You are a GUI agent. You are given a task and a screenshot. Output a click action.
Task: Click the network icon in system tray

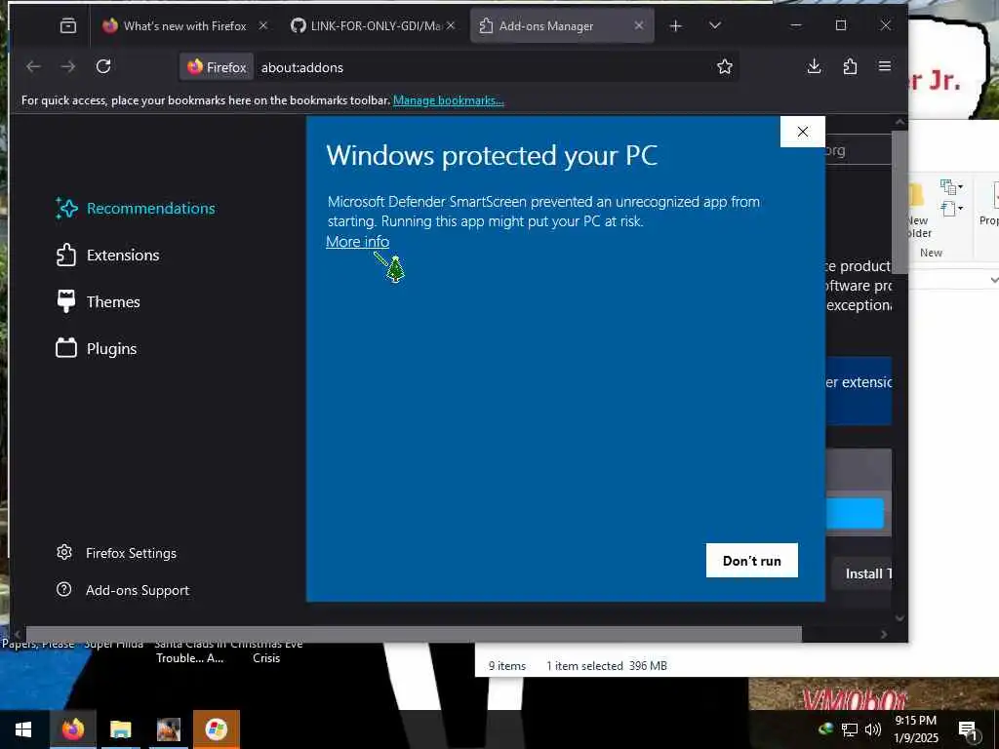coord(850,729)
